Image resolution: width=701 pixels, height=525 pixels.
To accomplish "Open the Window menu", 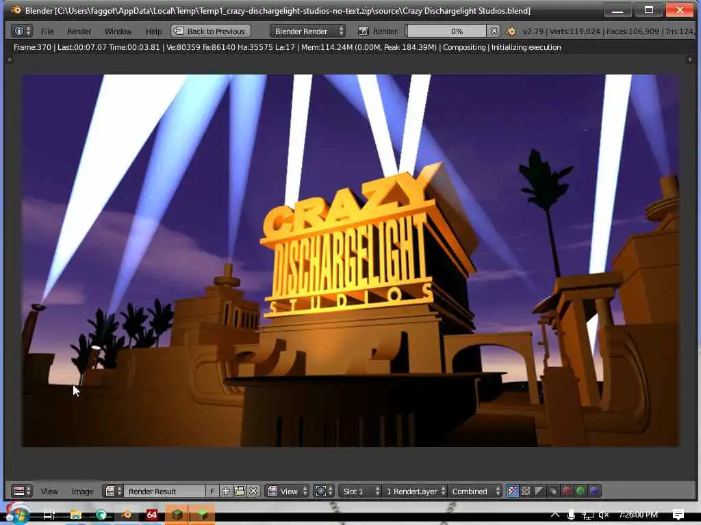I will click(x=118, y=31).
